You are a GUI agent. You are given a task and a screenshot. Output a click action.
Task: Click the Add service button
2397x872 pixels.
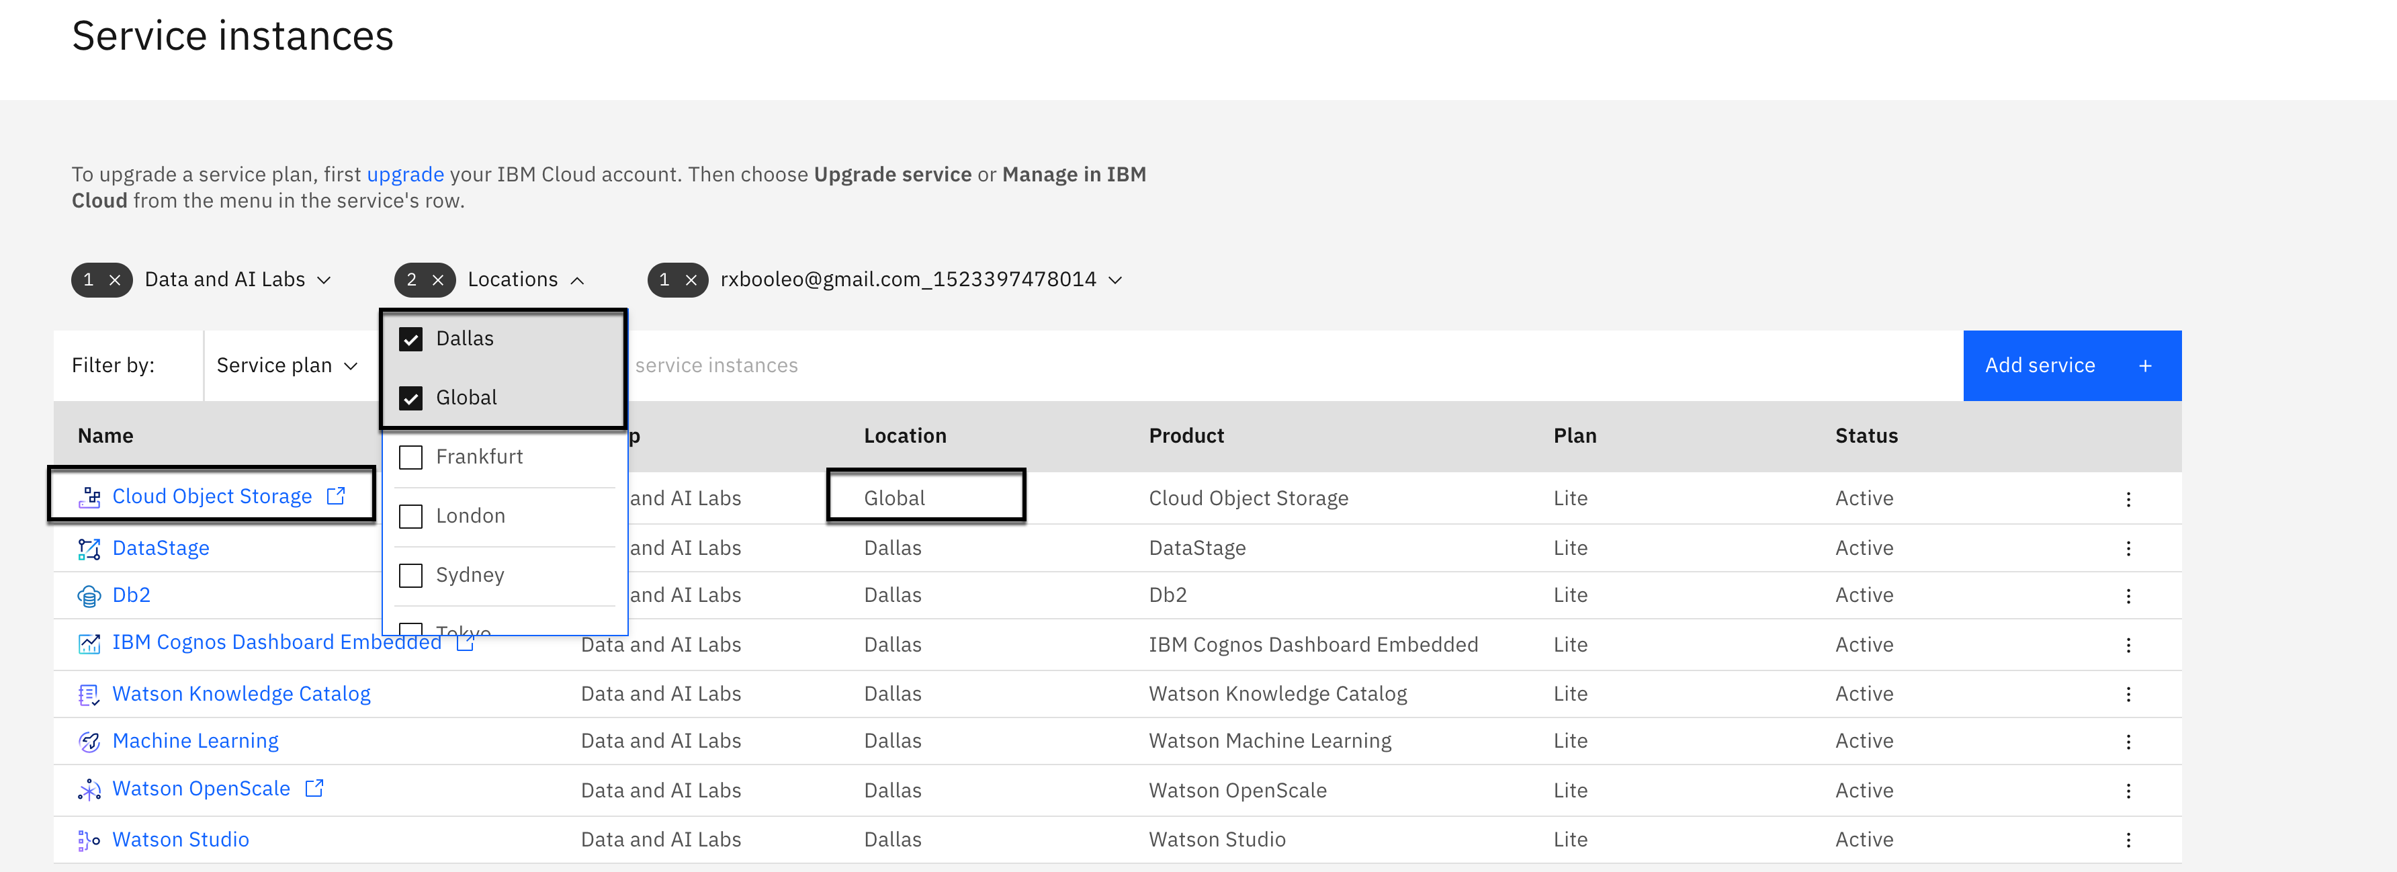tap(2071, 365)
